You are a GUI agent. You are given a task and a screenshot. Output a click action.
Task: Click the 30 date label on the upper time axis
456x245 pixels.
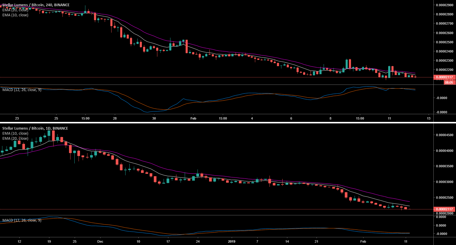pyautogui.click(x=154, y=118)
